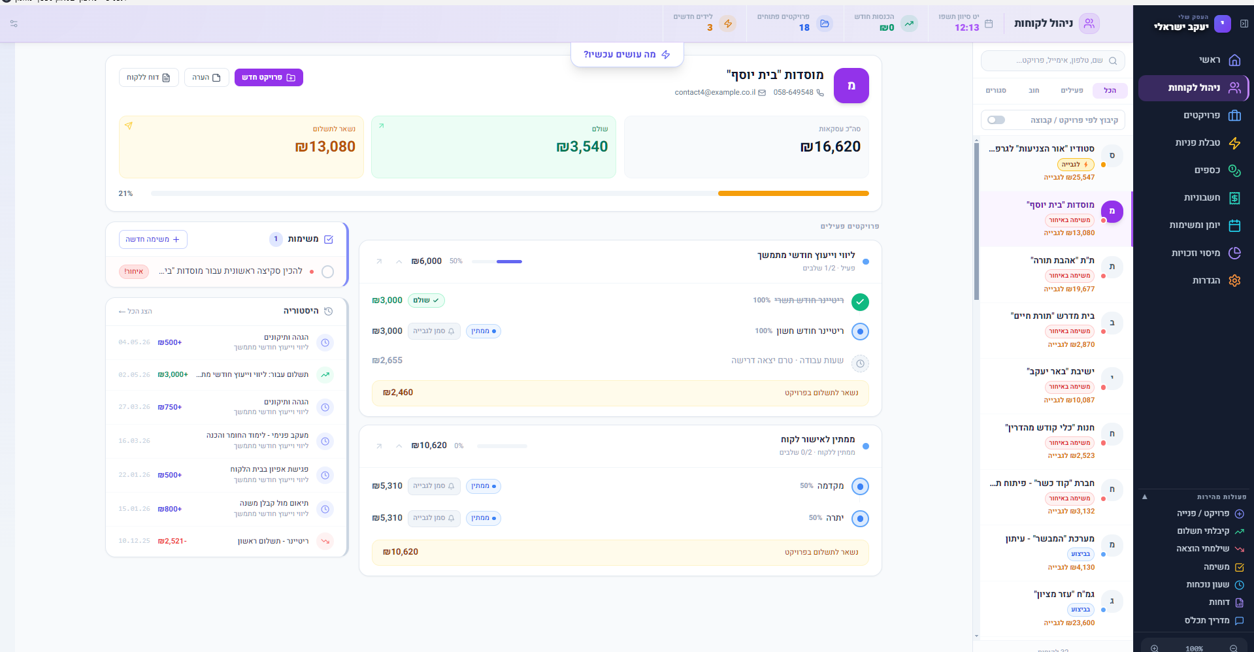
Task: Collapse the ממתין לאישור לקוח project chevron
Action: click(399, 446)
